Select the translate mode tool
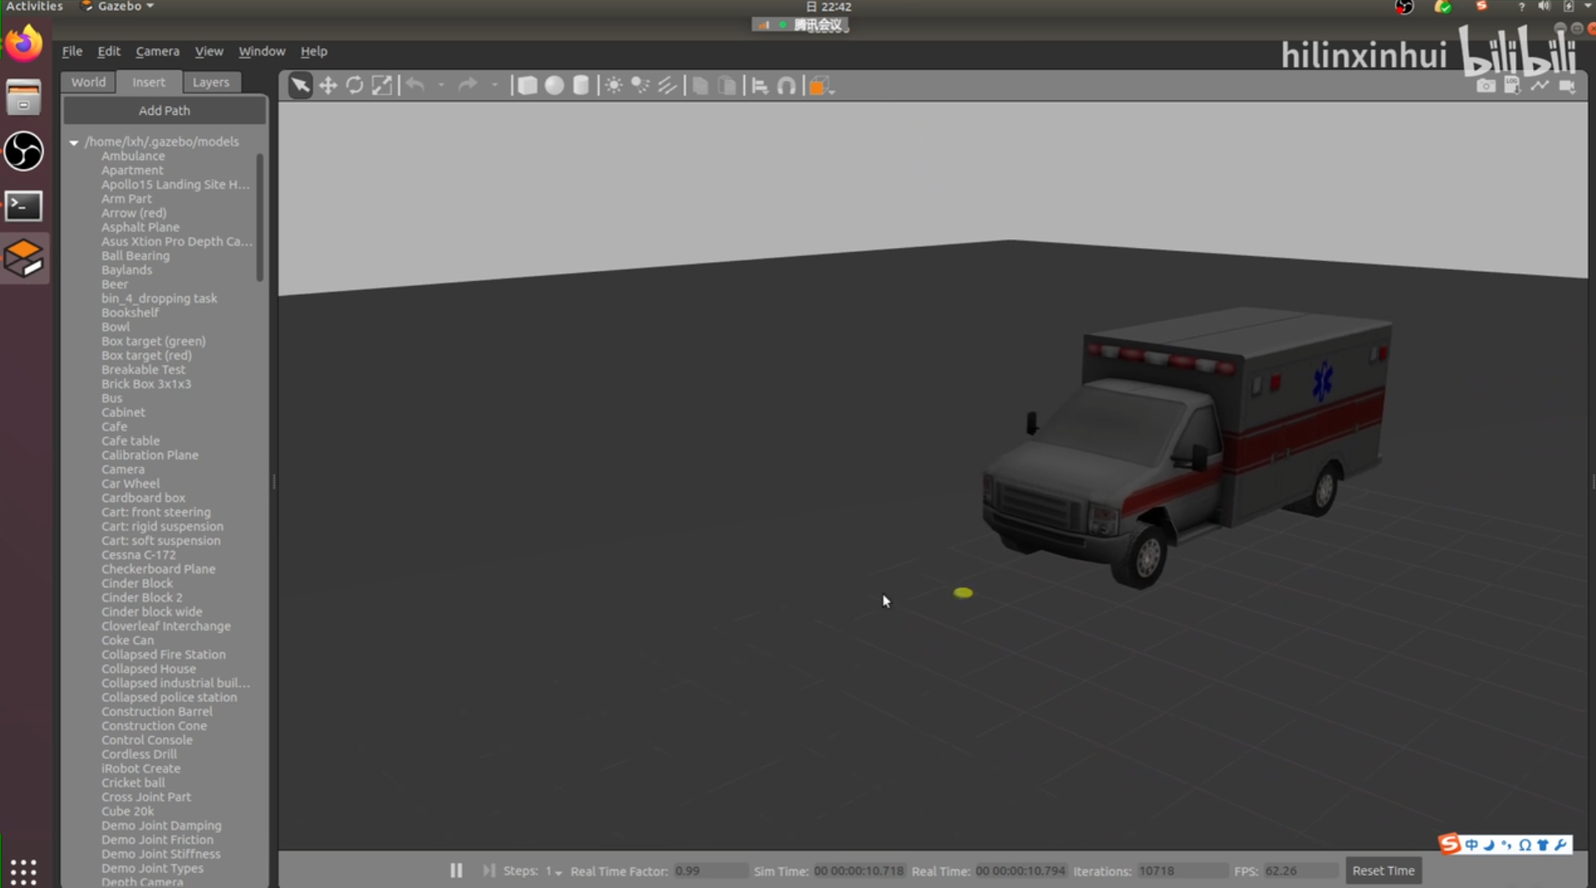 coord(327,86)
